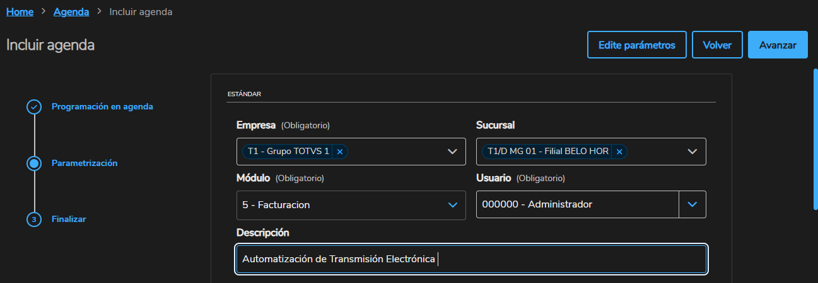This screenshot has width=818, height=283.
Task: Select the Programación en agenda step
Action: [102, 107]
